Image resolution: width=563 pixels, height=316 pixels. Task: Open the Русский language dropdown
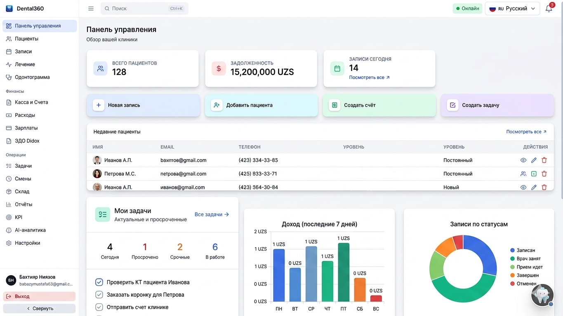512,9
